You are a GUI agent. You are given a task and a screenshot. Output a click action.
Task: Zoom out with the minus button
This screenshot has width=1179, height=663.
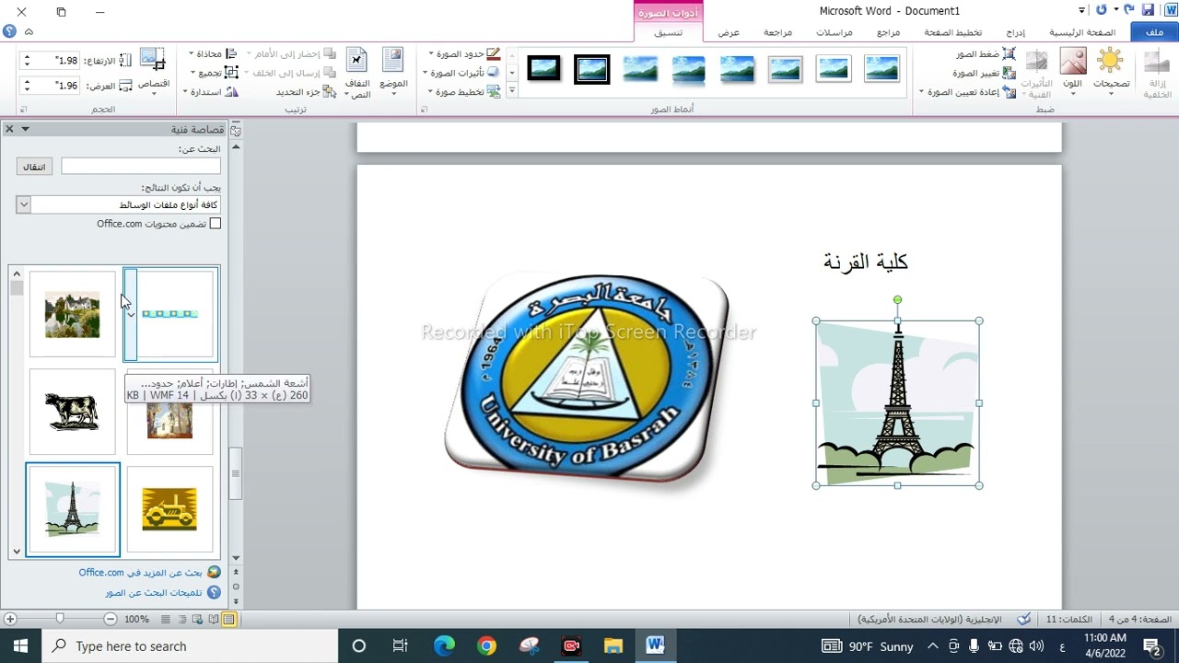tap(111, 620)
